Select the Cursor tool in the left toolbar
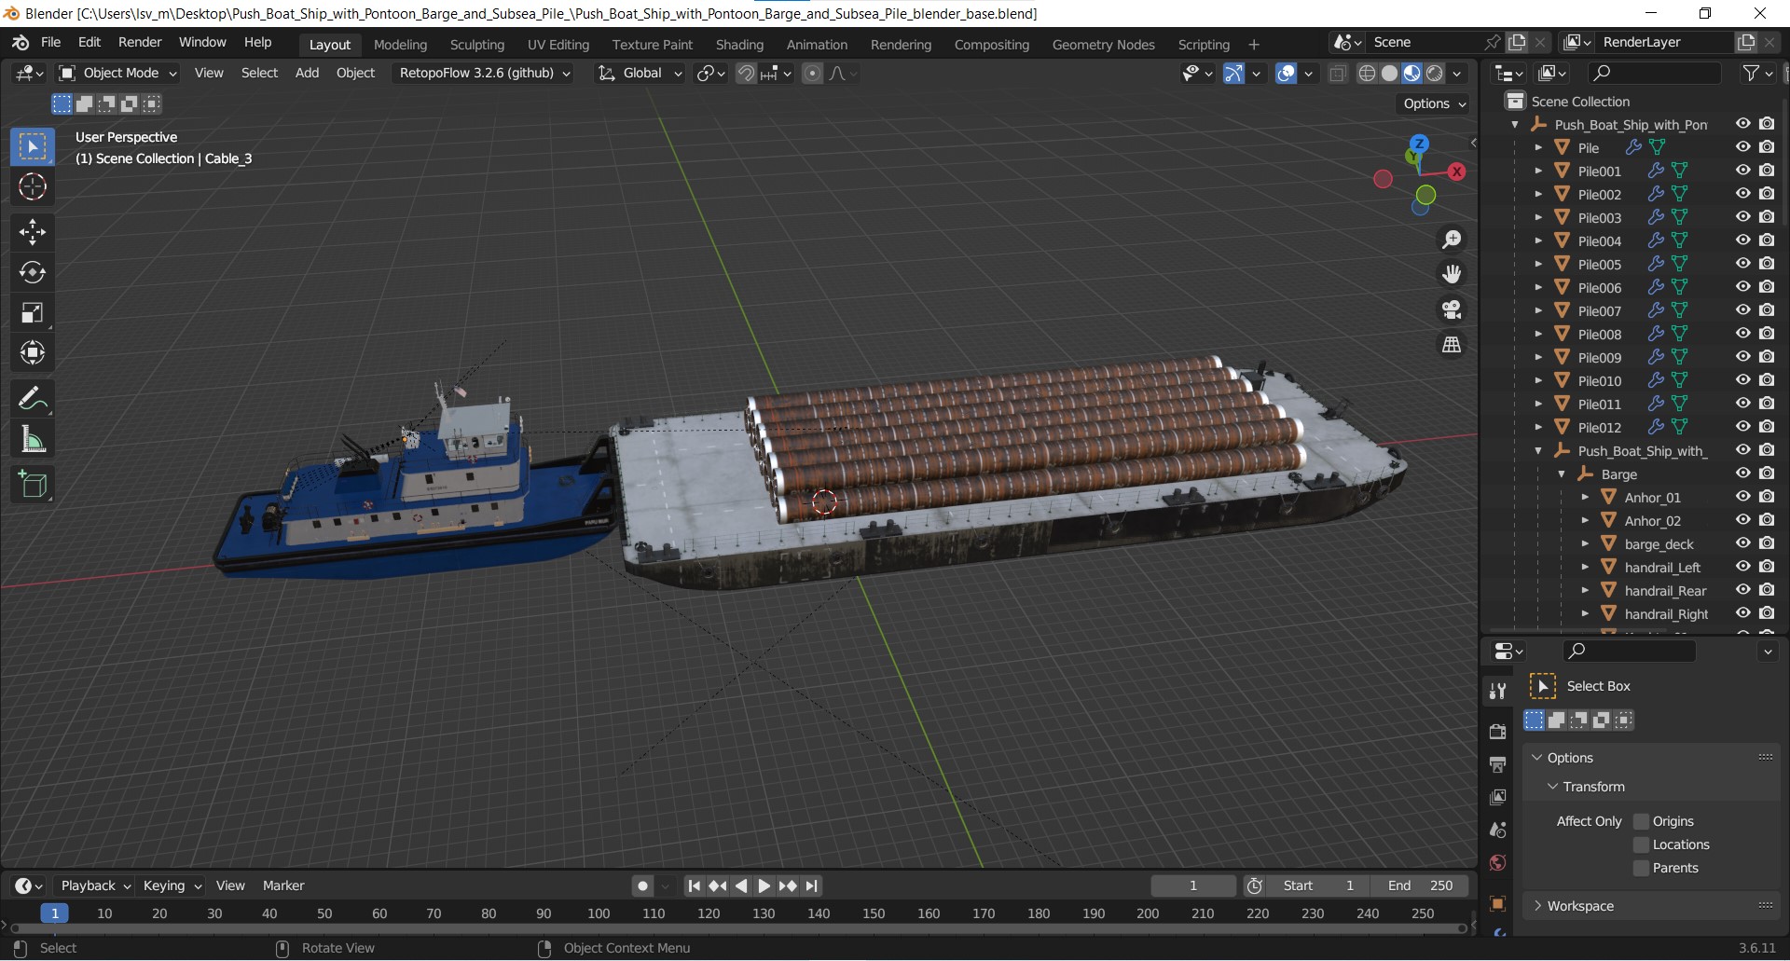Viewport: 1790px width, 961px height. [x=33, y=187]
